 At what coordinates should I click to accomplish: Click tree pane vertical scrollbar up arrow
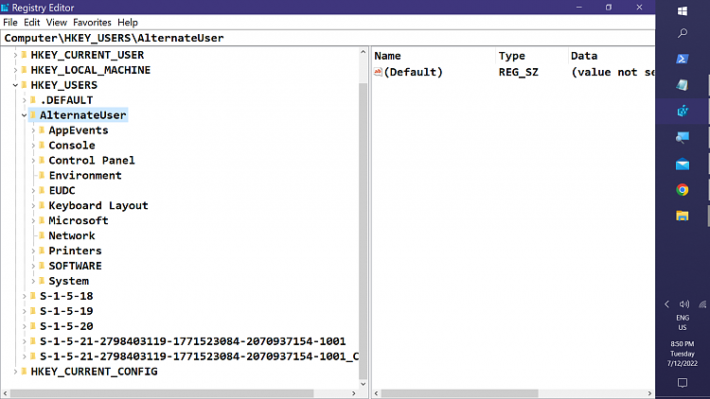point(364,52)
